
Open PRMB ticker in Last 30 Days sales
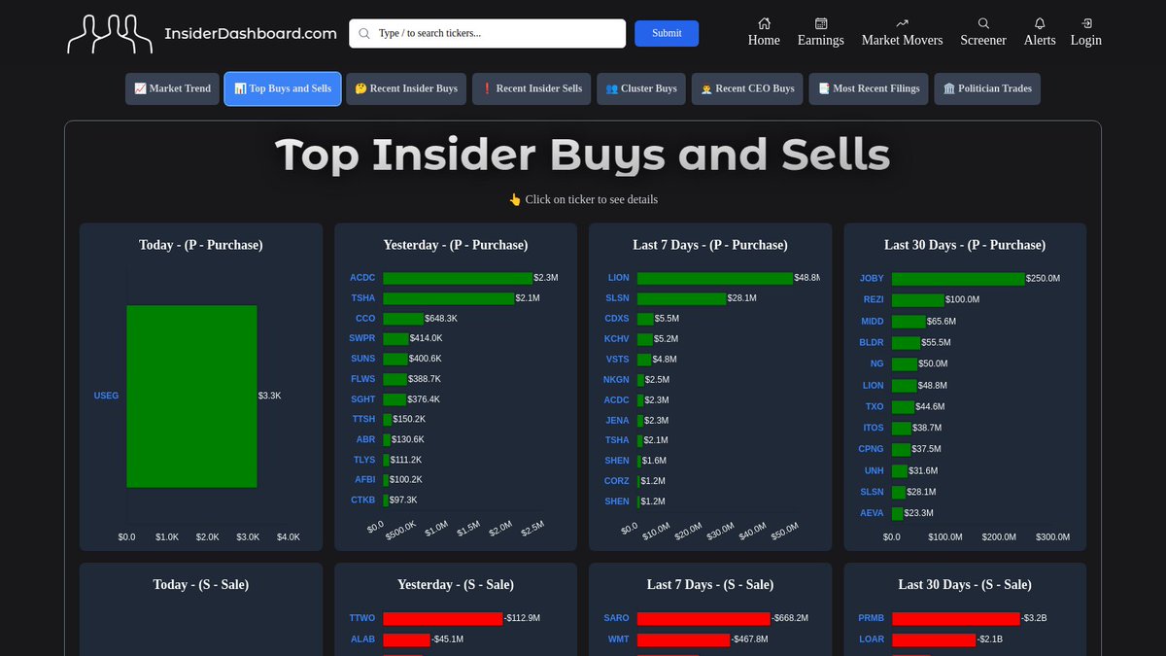[872, 618]
